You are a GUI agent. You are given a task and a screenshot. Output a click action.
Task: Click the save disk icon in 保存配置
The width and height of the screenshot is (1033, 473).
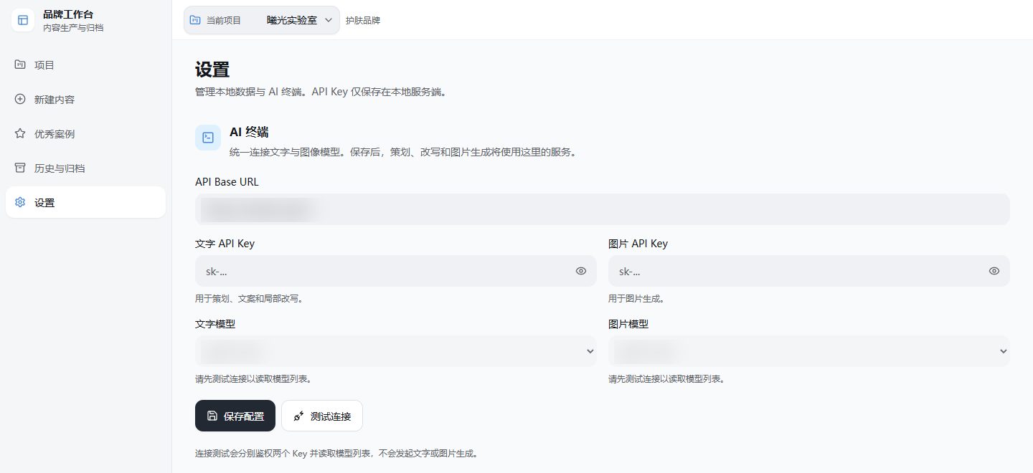212,416
